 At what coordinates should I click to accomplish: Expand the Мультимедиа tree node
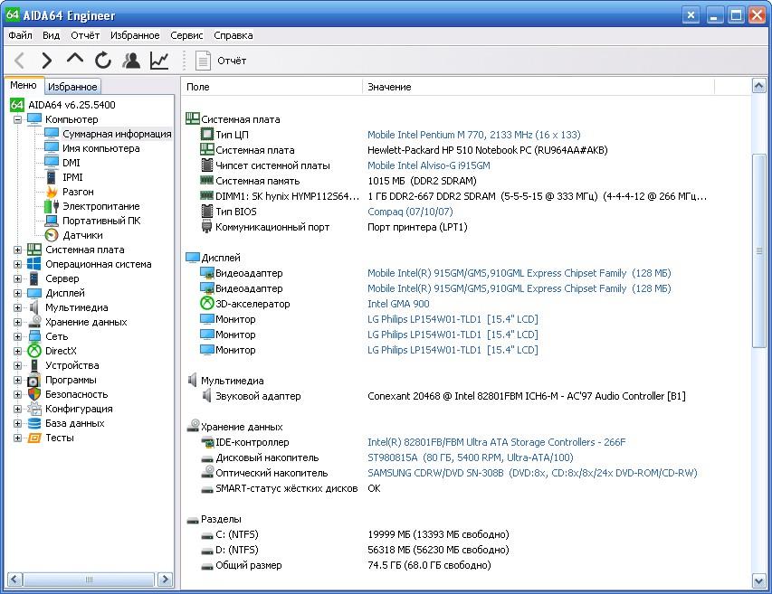pyautogui.click(x=18, y=307)
